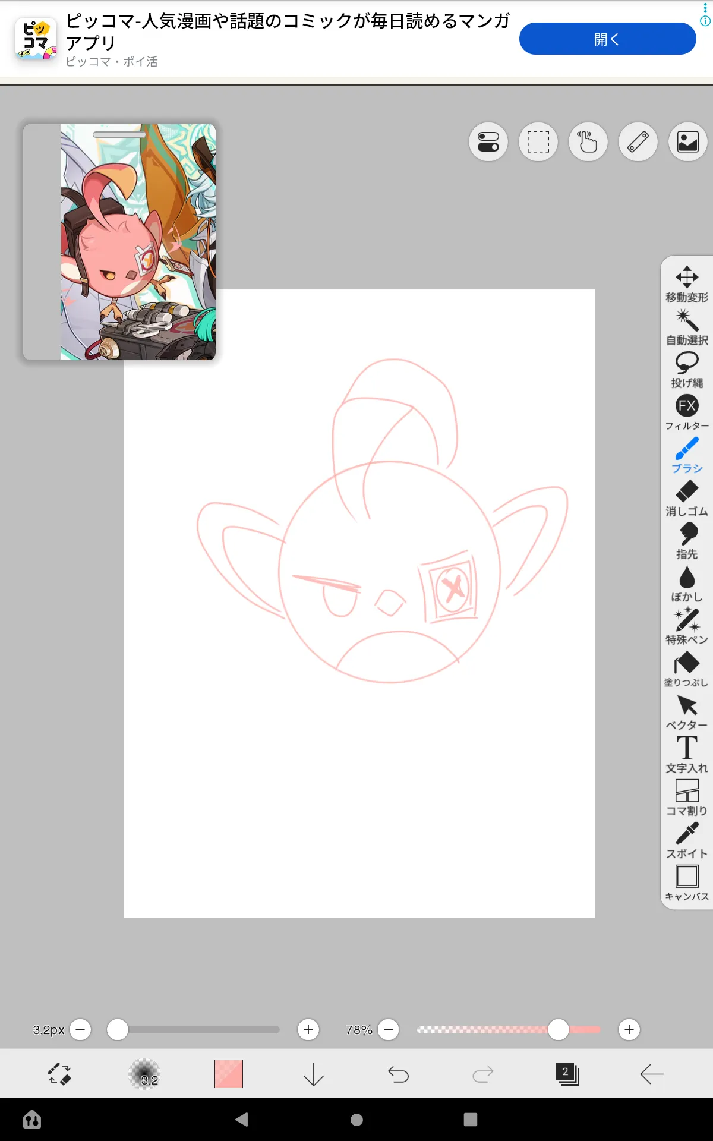713x1141 pixels.
Task: Tap the ピッコマ app icon in ad
Action: (36, 39)
